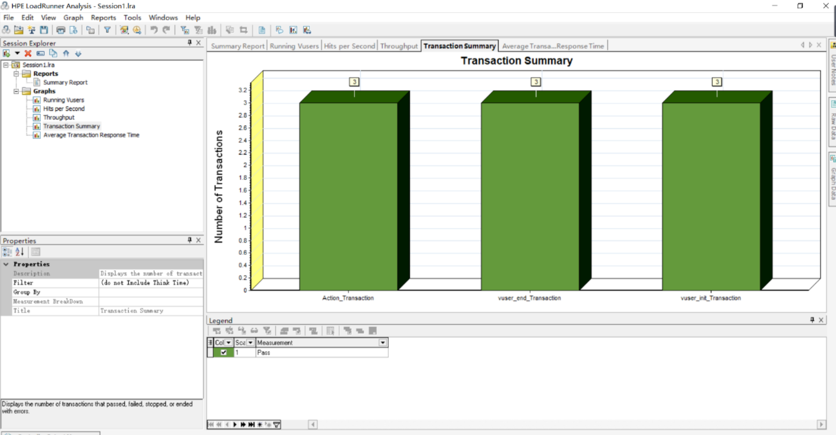Collapse the Graphs tree node
The width and height of the screenshot is (836, 435).
pyautogui.click(x=16, y=91)
